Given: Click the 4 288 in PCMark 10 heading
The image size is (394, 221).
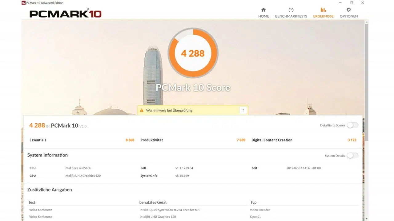Looking at the screenshot, I should point(58,125).
